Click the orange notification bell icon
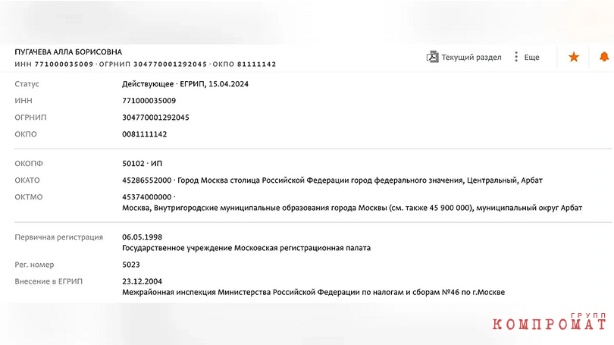Image resolution: width=614 pixels, height=345 pixels. pos(604,57)
